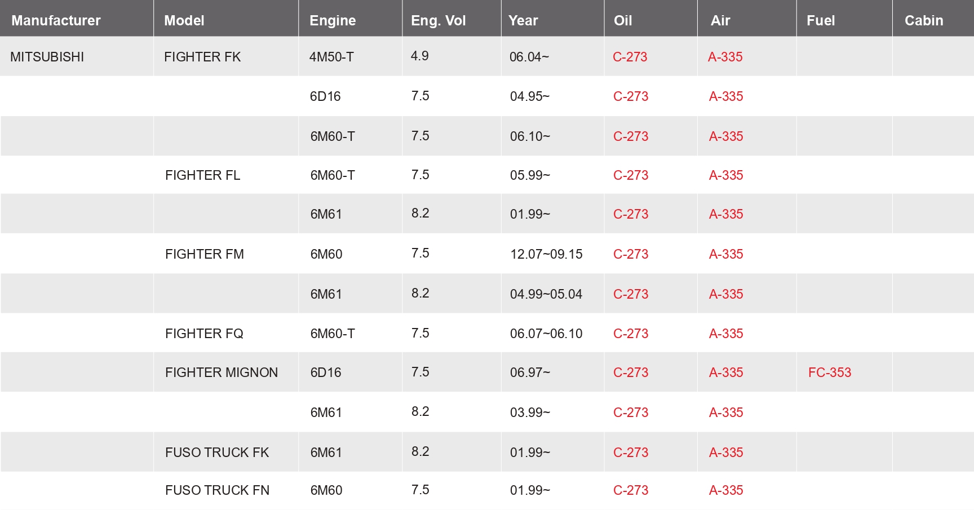
Task: Click the Year column header
Action: (x=523, y=20)
